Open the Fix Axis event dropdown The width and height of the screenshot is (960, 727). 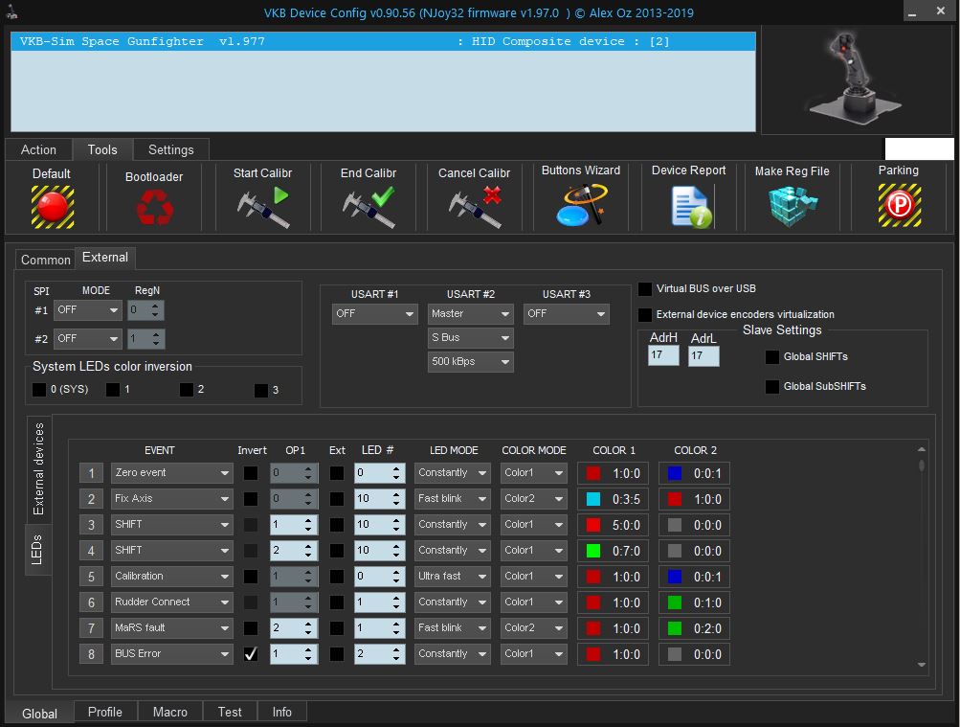coord(172,499)
